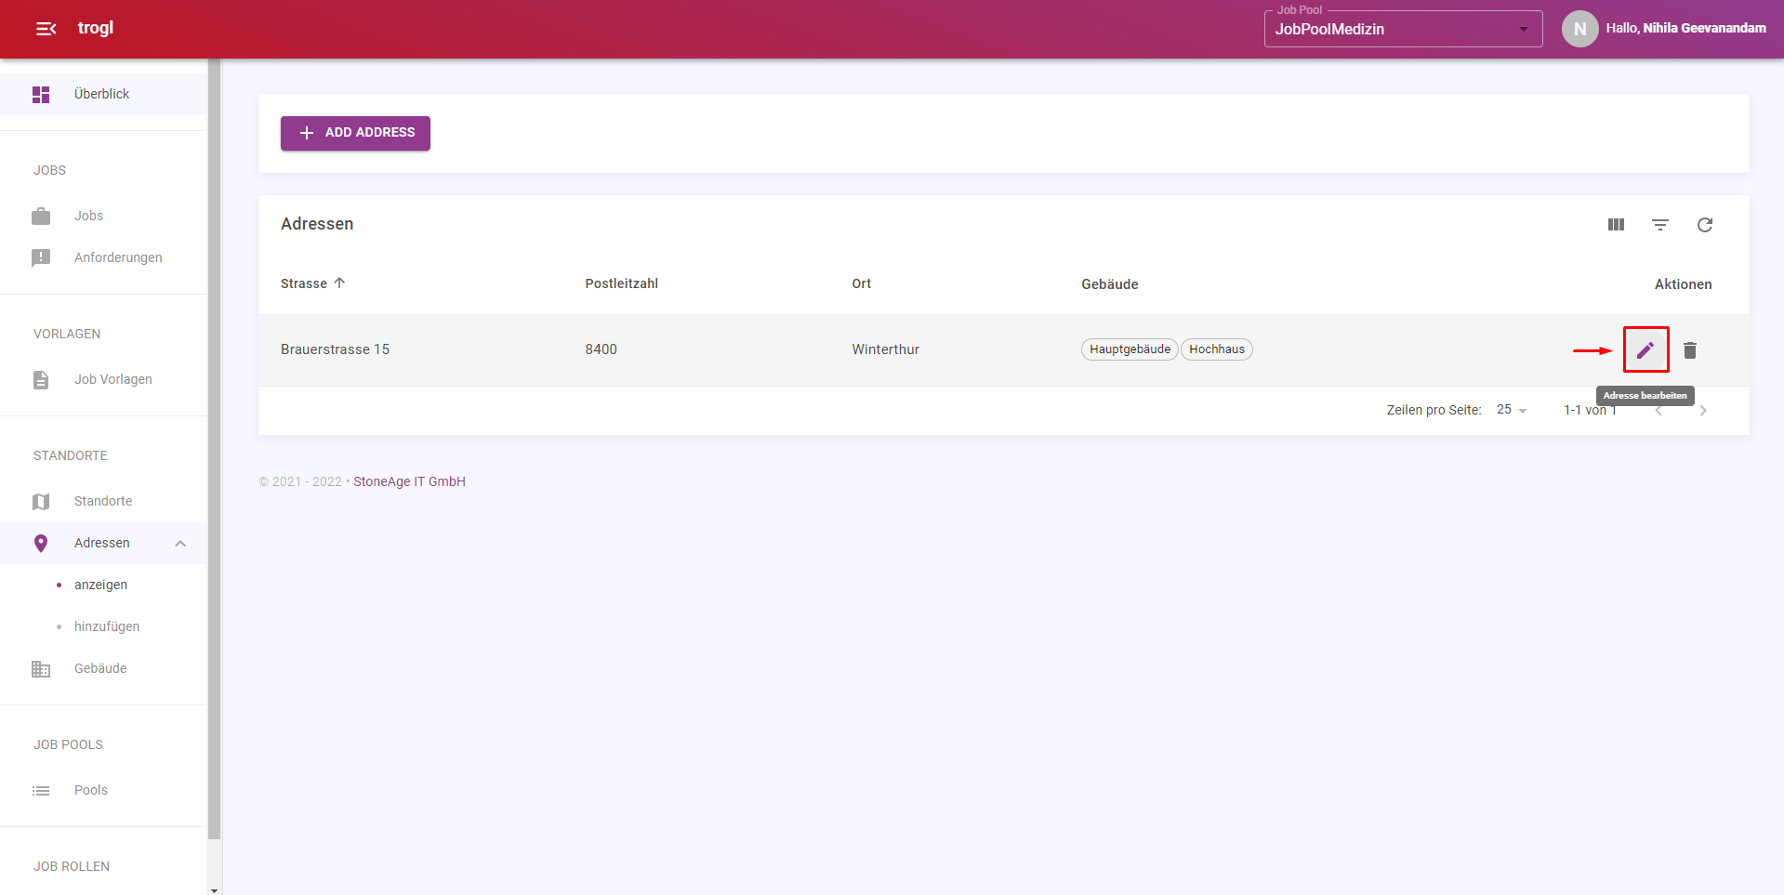Delete the Brauerstrasse 15 address with the trash icon
Viewport: 1784px width, 895px height.
(1690, 350)
